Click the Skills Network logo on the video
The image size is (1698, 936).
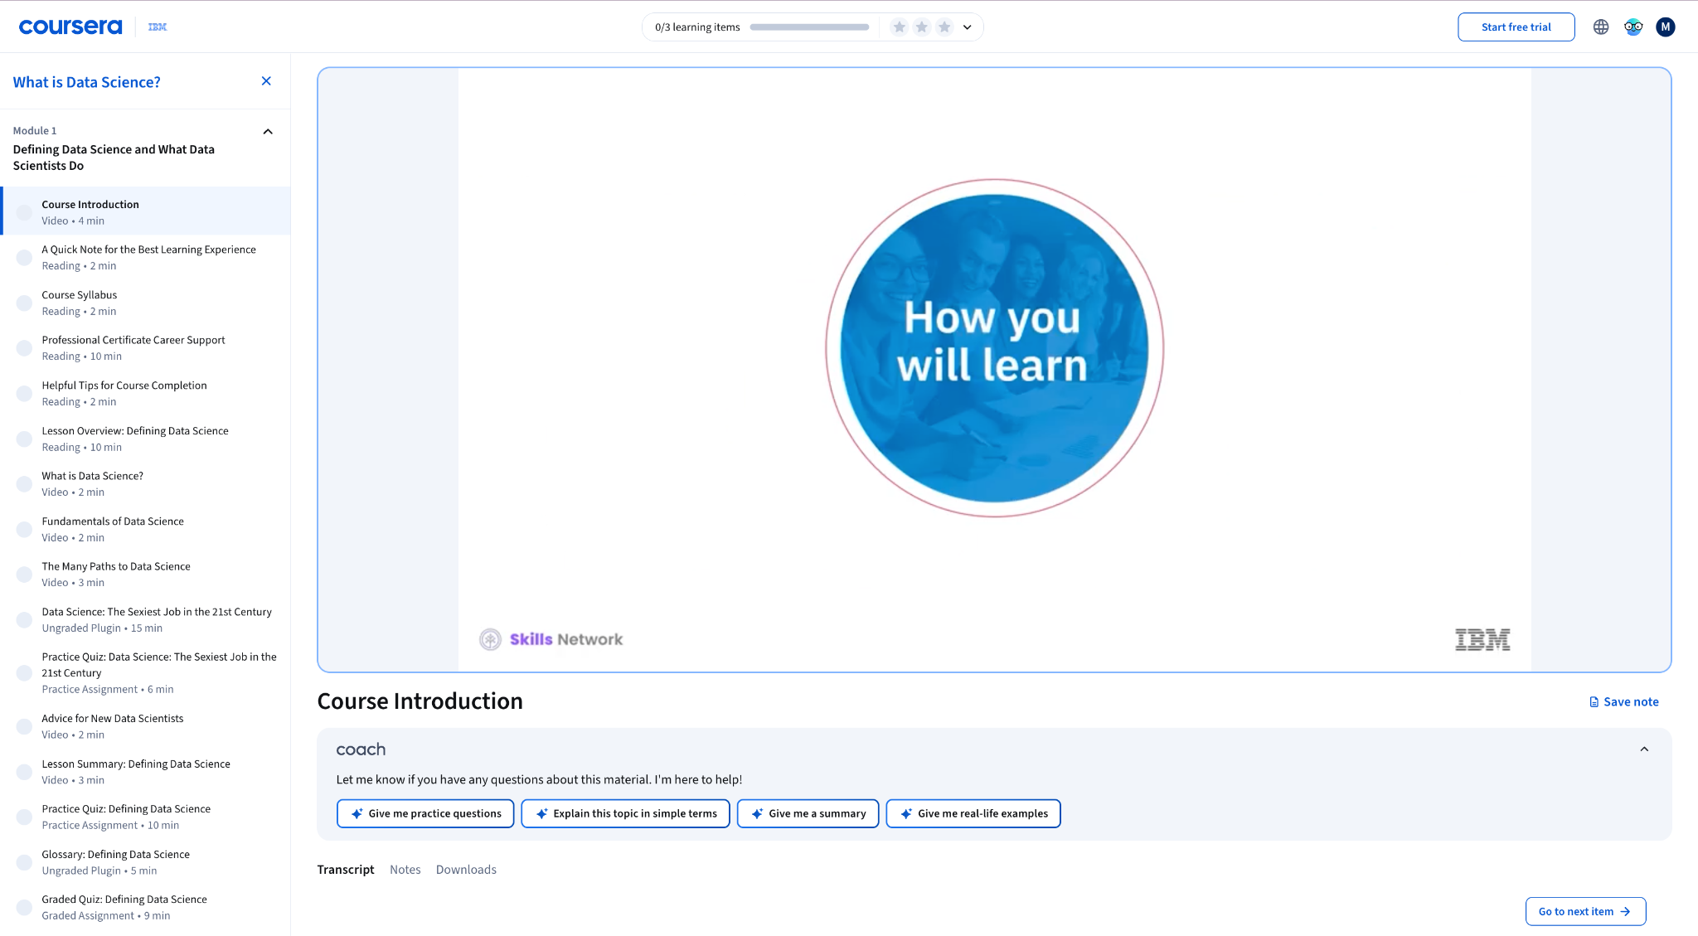pyautogui.click(x=551, y=638)
